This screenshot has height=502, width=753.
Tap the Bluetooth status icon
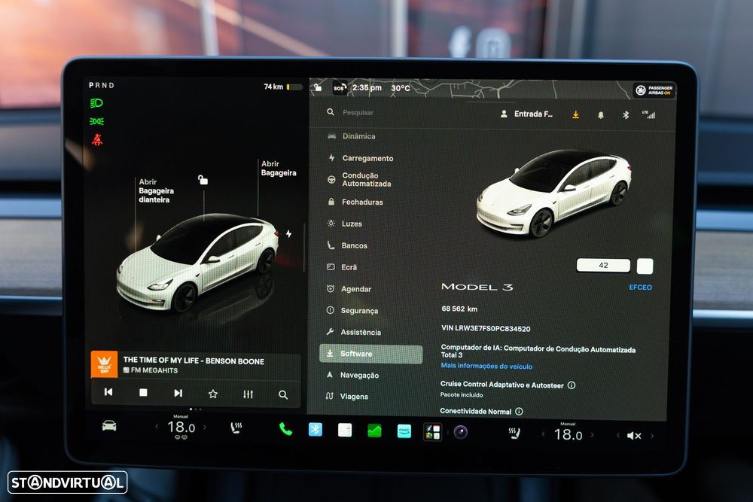pyautogui.click(x=625, y=115)
